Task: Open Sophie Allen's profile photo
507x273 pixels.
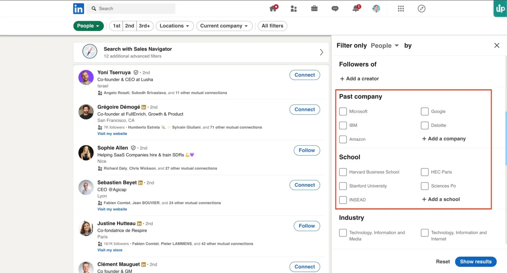Action: [x=86, y=153]
